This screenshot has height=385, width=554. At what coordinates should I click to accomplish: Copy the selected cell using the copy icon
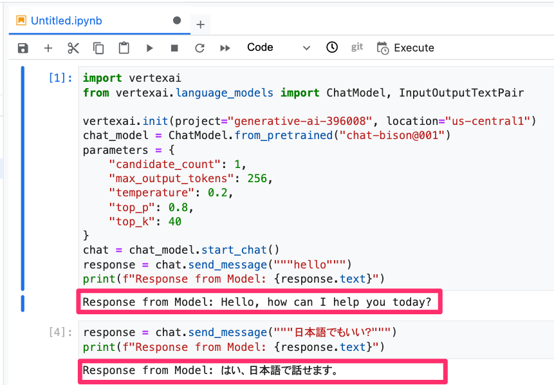coord(98,47)
